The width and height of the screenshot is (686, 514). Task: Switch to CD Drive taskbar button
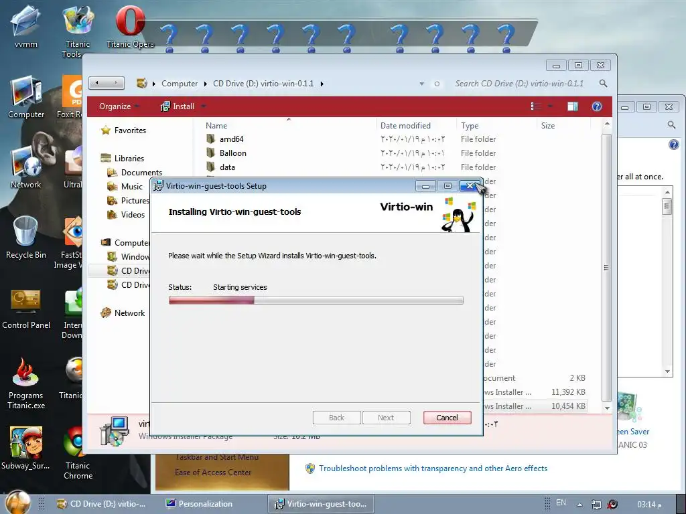(102, 504)
